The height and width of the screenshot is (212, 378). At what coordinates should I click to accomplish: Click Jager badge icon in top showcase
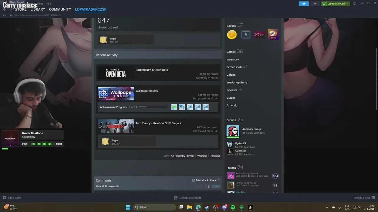(x=103, y=40)
